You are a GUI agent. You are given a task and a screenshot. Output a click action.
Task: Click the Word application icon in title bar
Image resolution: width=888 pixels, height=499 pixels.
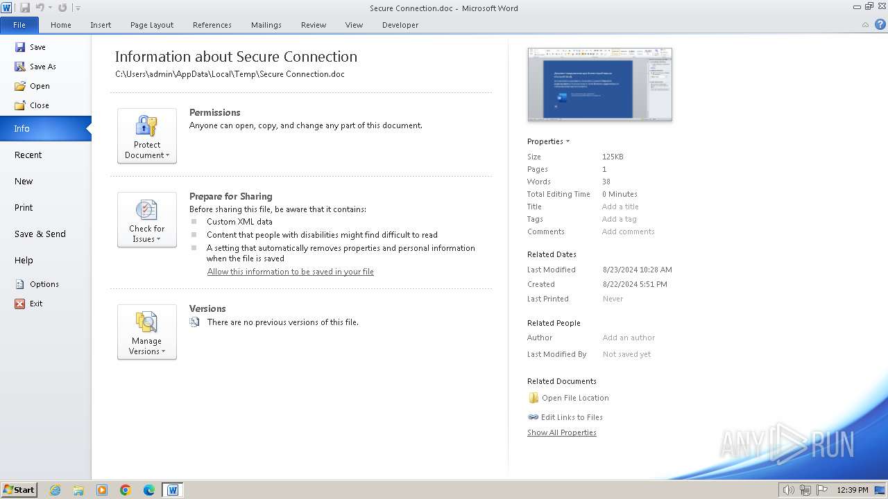coord(7,8)
